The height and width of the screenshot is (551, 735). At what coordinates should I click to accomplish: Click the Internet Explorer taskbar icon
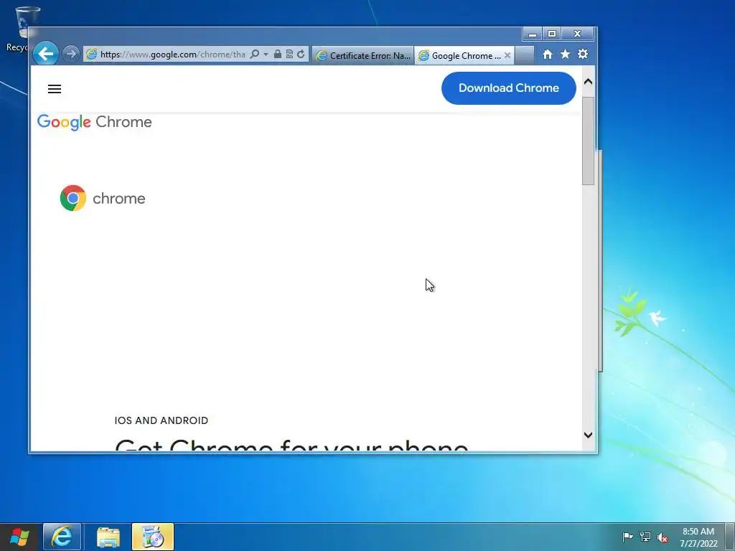[x=62, y=537]
